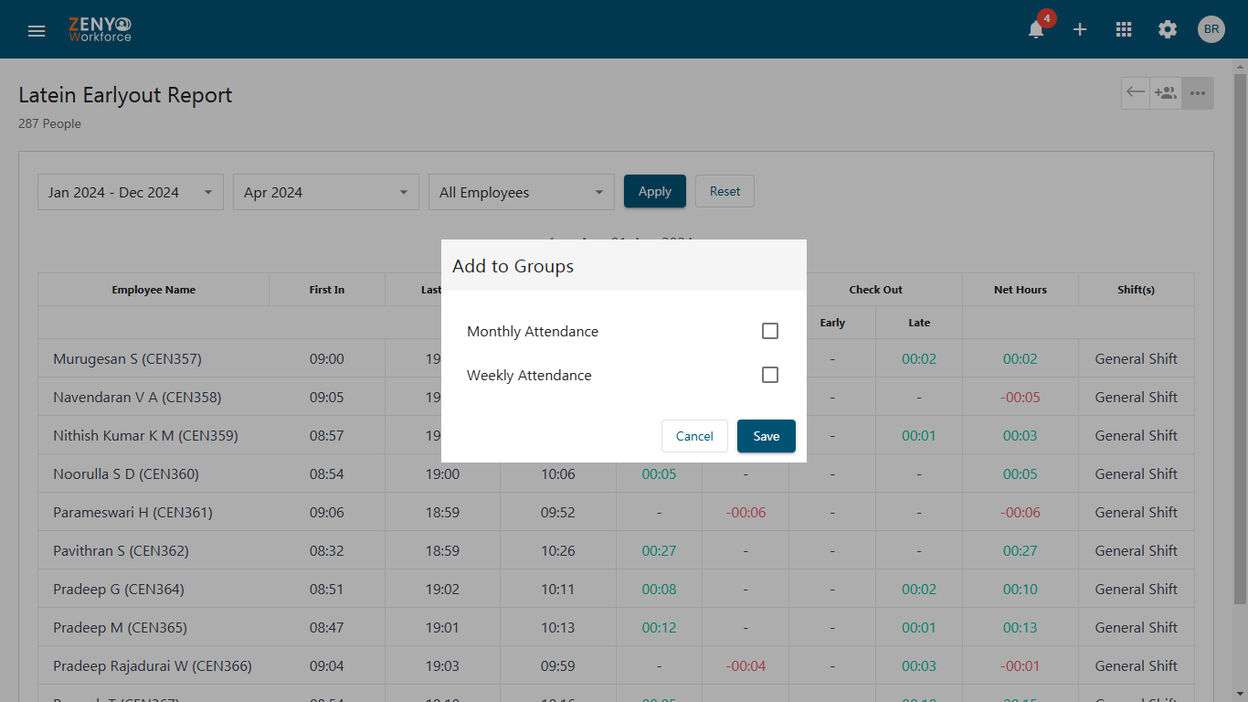Open the hamburger navigation menu
The height and width of the screenshot is (702, 1248).
[x=37, y=30]
